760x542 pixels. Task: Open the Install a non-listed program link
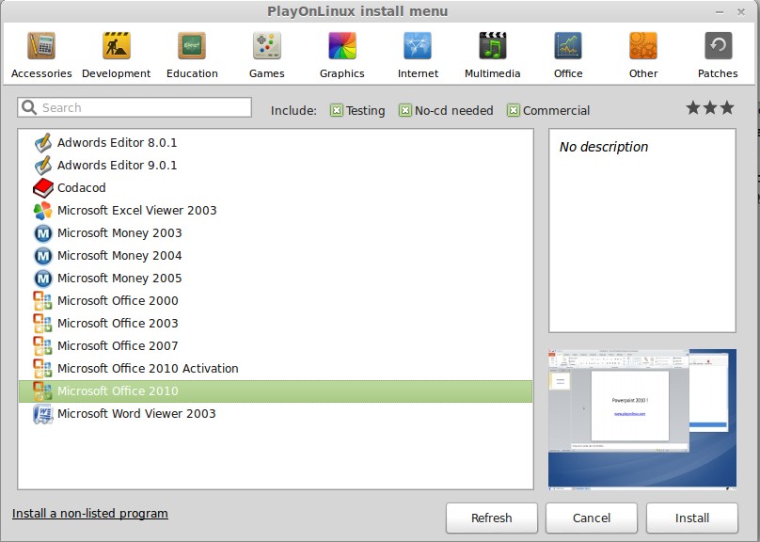point(90,514)
